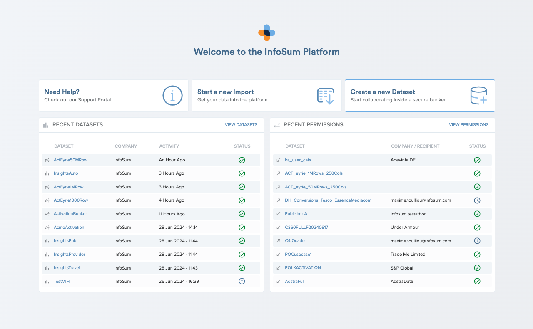Open the ActEyrie1MRow dataset
Viewport: 533px width, 329px height.
(68, 187)
